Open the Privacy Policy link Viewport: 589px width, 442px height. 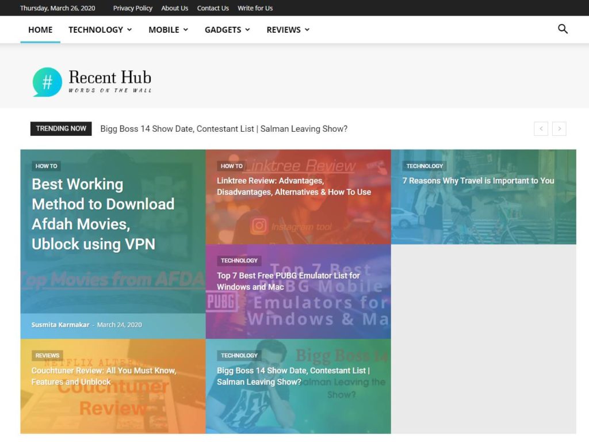133,8
